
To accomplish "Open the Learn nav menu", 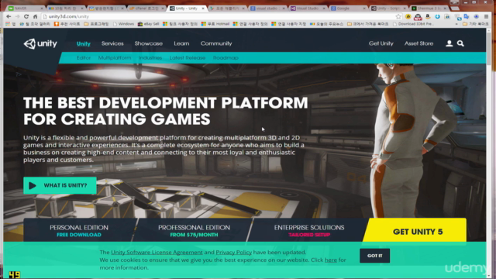I will (x=181, y=43).
